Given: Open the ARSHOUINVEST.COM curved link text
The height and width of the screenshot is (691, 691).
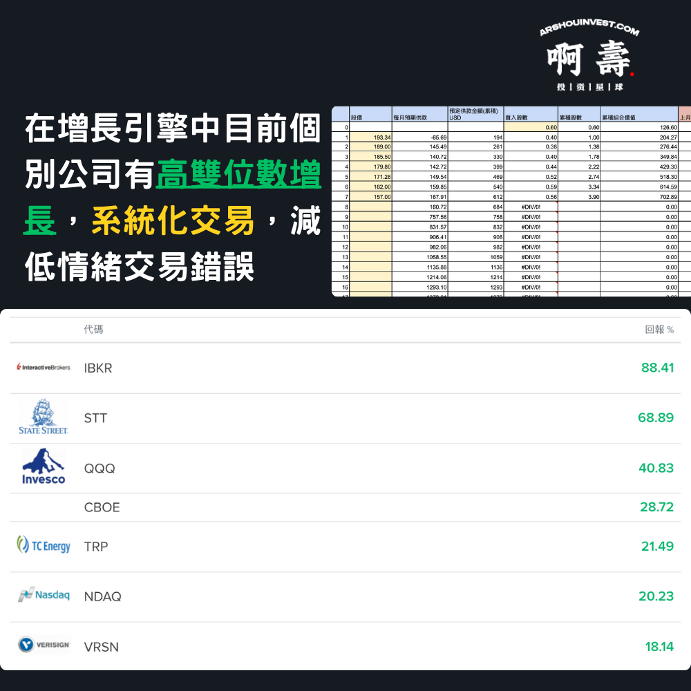Looking at the screenshot, I should point(589,28).
